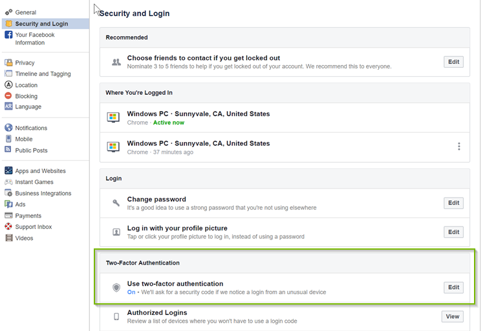Go to Privacy settings
The width and height of the screenshot is (485, 331).
[25, 63]
